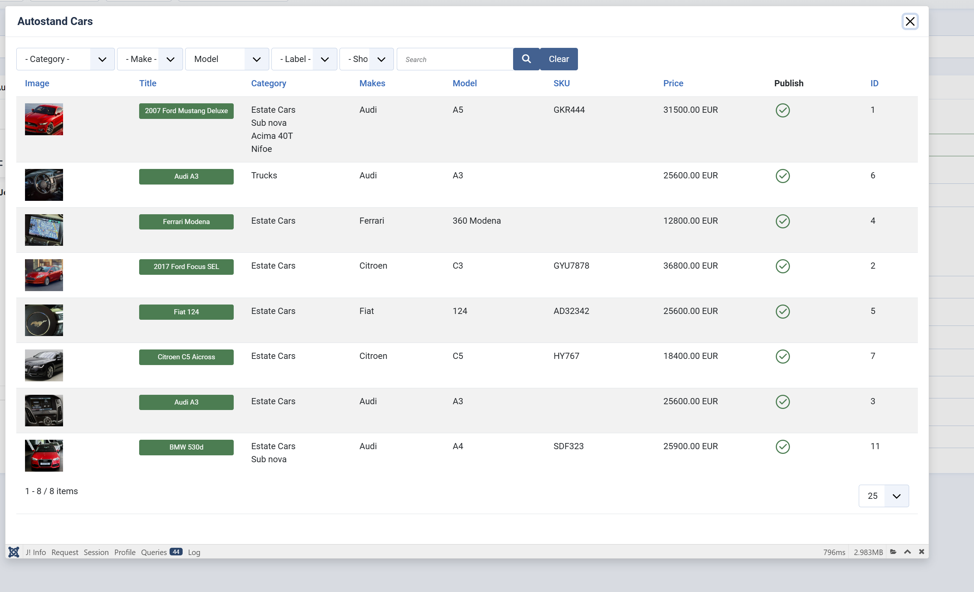Select Audi A3 title button priced with ID 3
Image resolution: width=974 pixels, height=592 pixels.
coord(186,402)
